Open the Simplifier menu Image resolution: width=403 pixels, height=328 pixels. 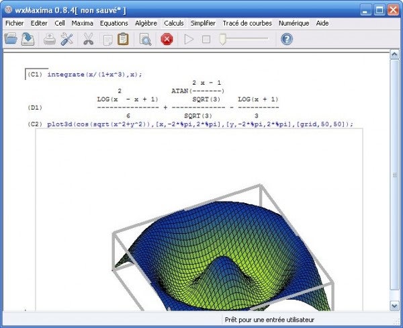click(x=203, y=23)
